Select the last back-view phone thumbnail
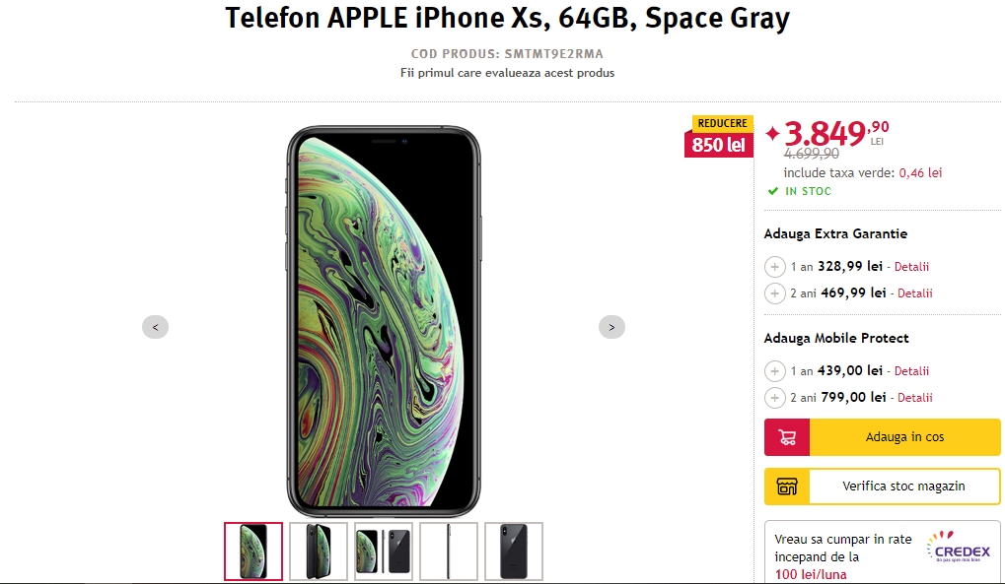This screenshot has width=1005, height=584. [x=514, y=551]
